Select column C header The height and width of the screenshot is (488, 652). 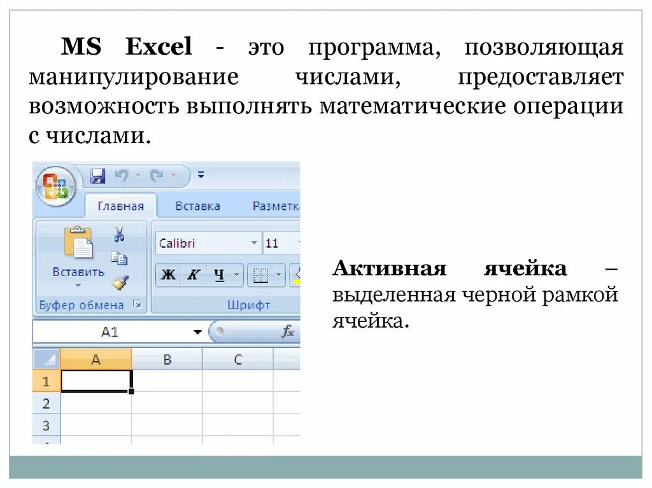(x=238, y=359)
